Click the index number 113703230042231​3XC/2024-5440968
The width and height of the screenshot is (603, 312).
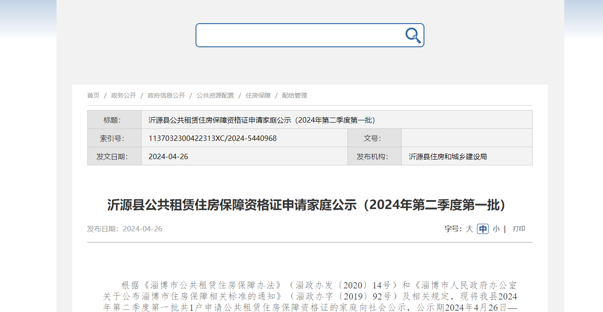212,138
